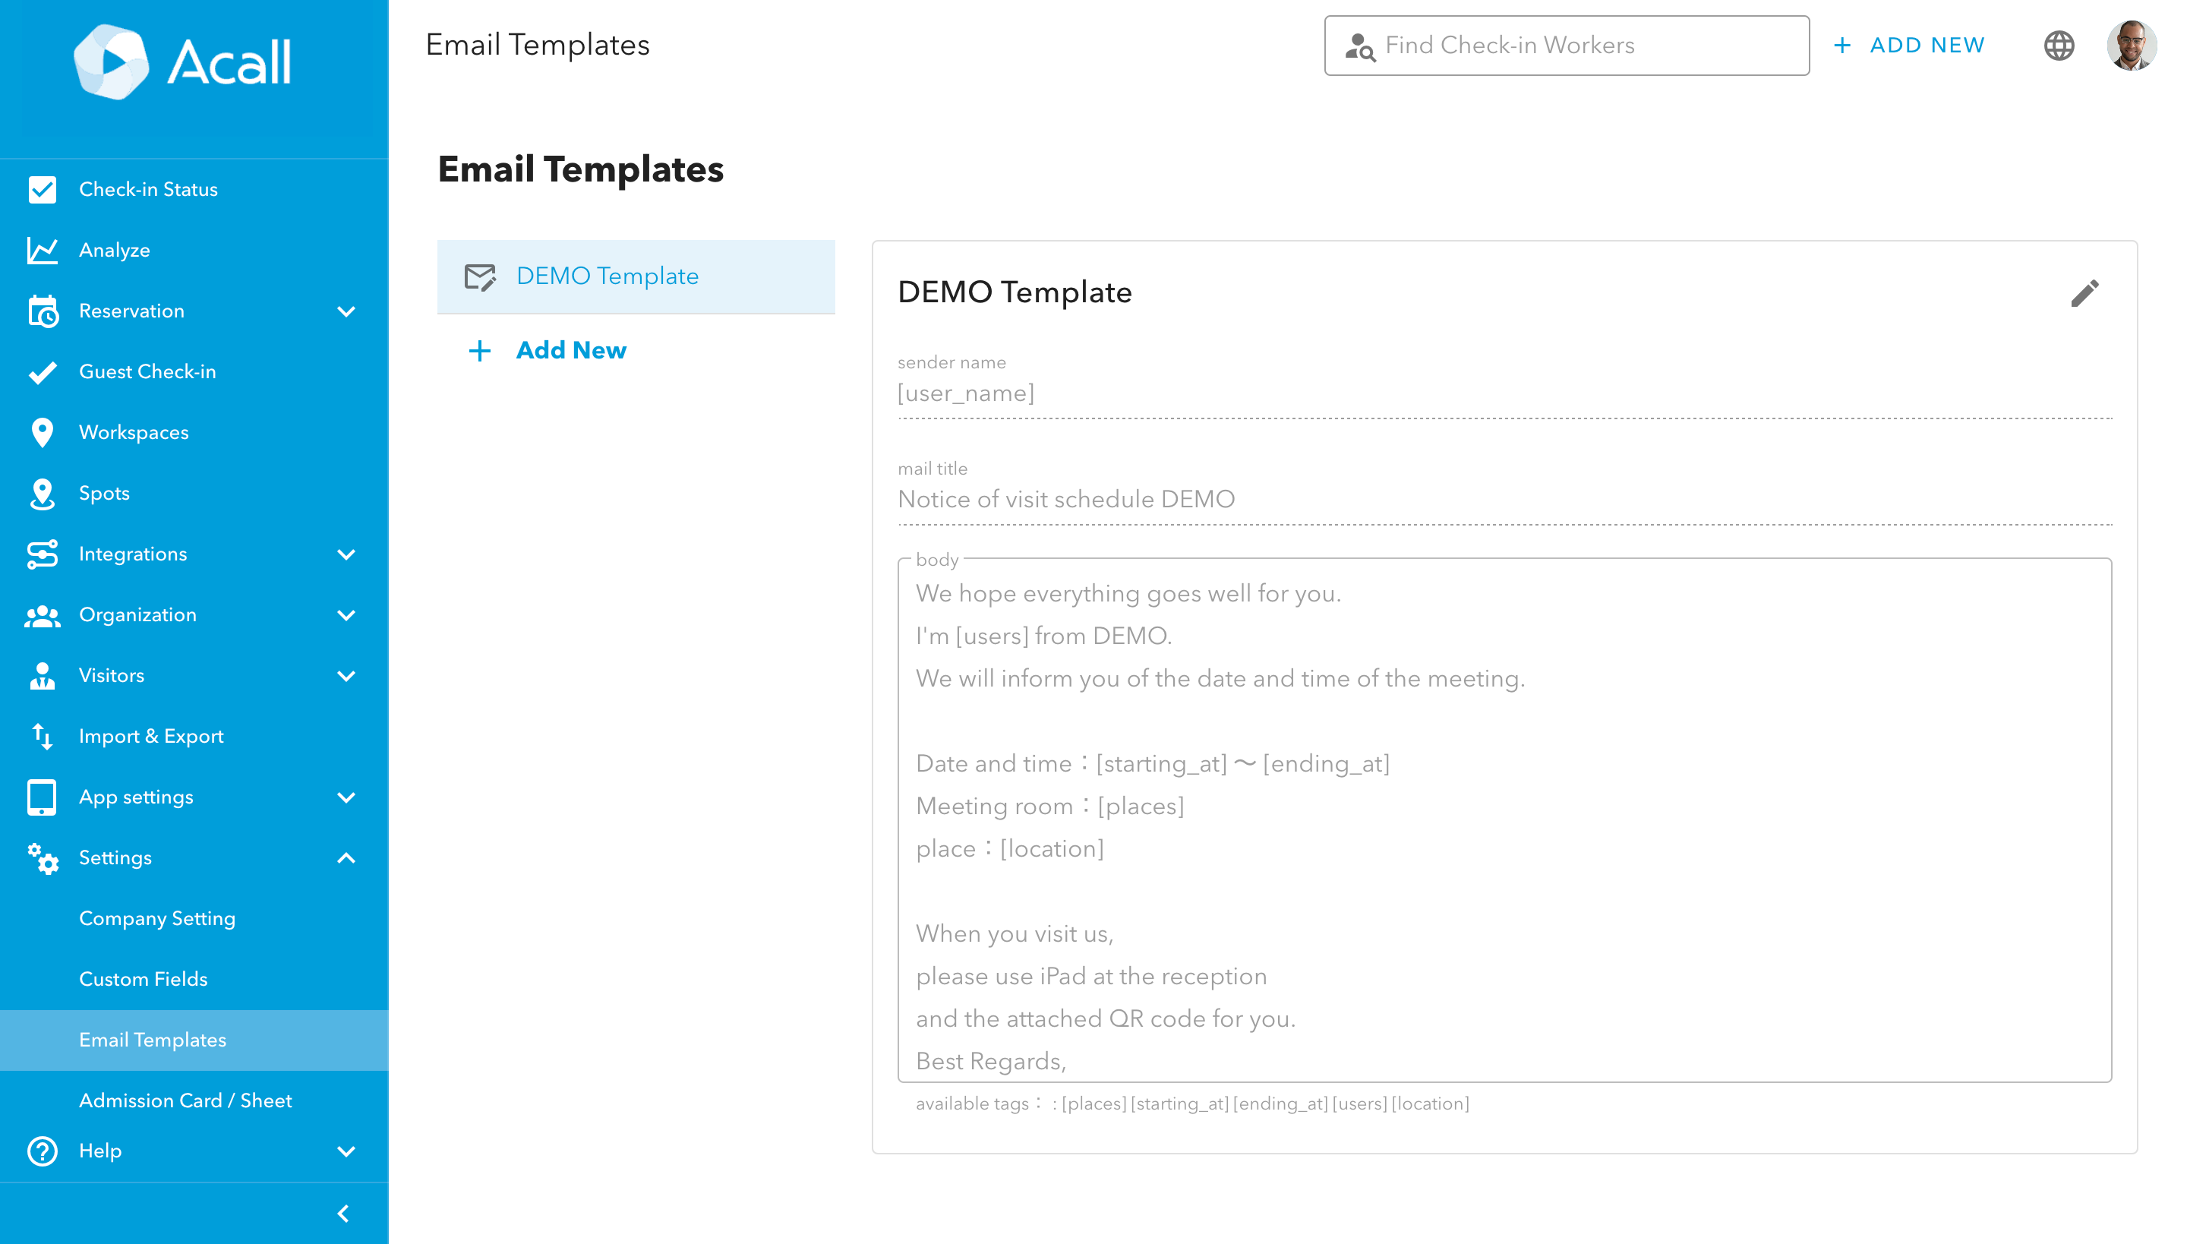The width and height of the screenshot is (2187, 1244).
Task: Collapse the sidebar with the bottom arrow
Action: 343,1214
